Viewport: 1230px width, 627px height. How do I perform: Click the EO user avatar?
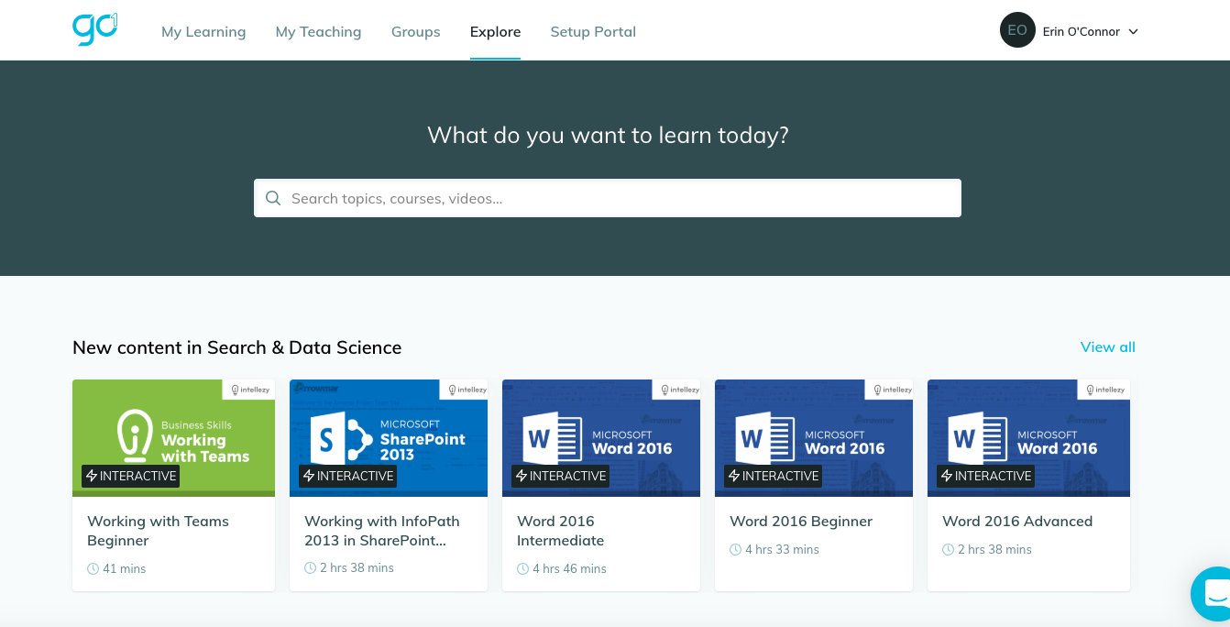click(x=1017, y=30)
